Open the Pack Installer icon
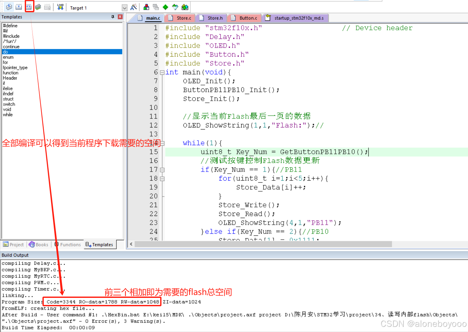Viewport: 468px width, 332px height. (185, 7)
